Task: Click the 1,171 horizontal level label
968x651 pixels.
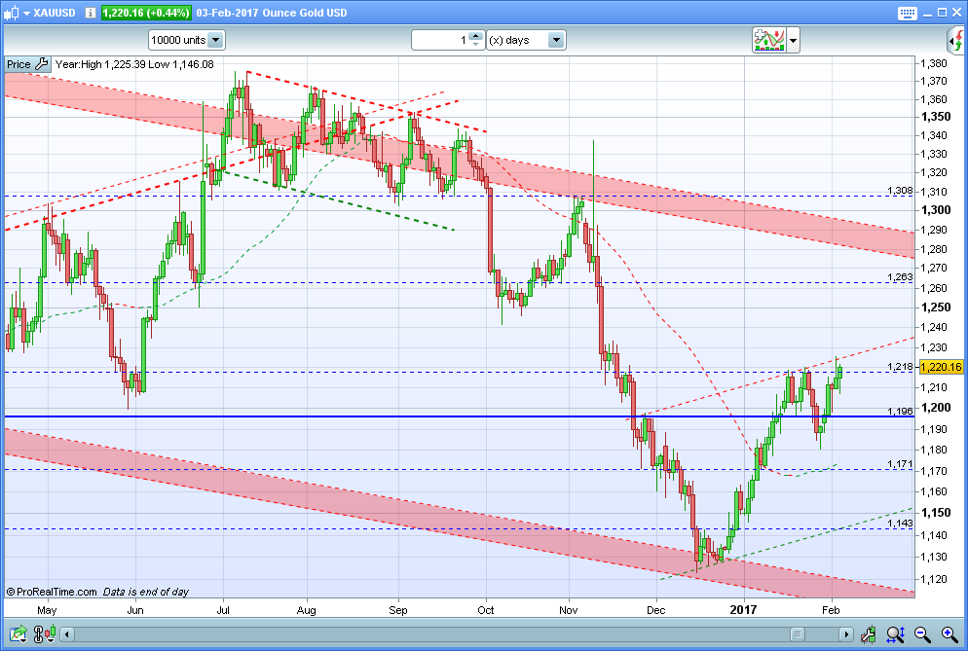Action: [x=900, y=463]
